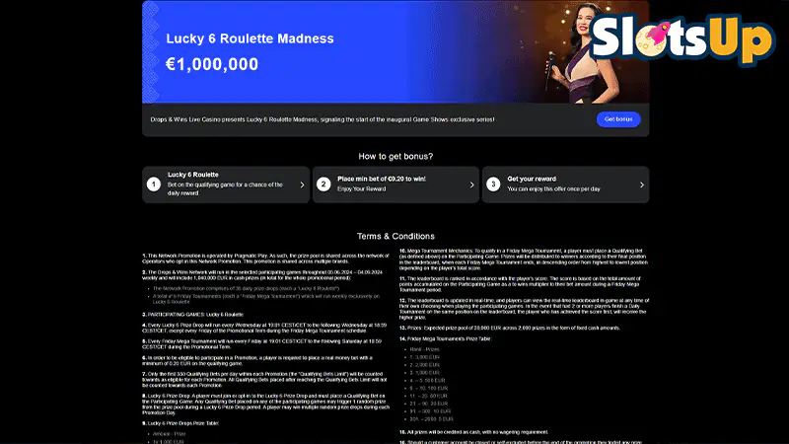Click the step 3 number badge
789x444 pixels.
tap(493, 185)
